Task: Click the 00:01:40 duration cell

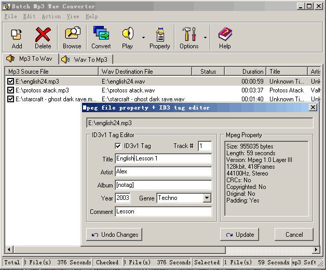Action: pyautogui.click(x=252, y=99)
